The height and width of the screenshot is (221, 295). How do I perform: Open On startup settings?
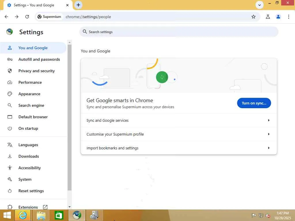point(33,128)
